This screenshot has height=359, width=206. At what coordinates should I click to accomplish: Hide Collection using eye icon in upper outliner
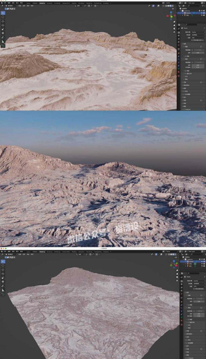coord(202,11)
